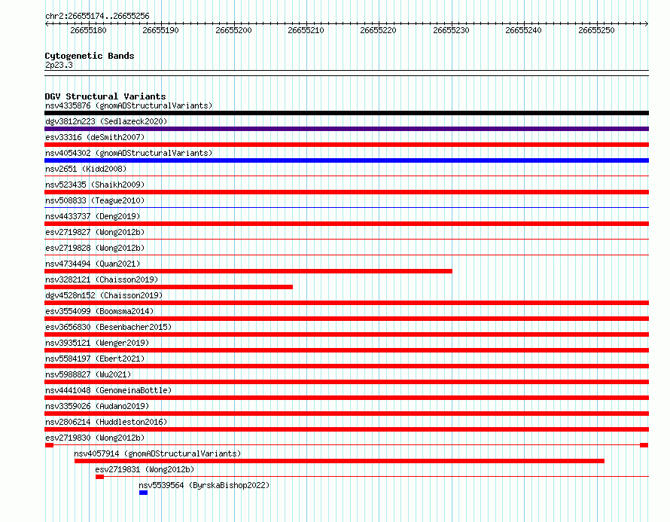Click the red nsv4734494 Quan2021 bar
This screenshot has width=670, height=522.
click(248, 271)
